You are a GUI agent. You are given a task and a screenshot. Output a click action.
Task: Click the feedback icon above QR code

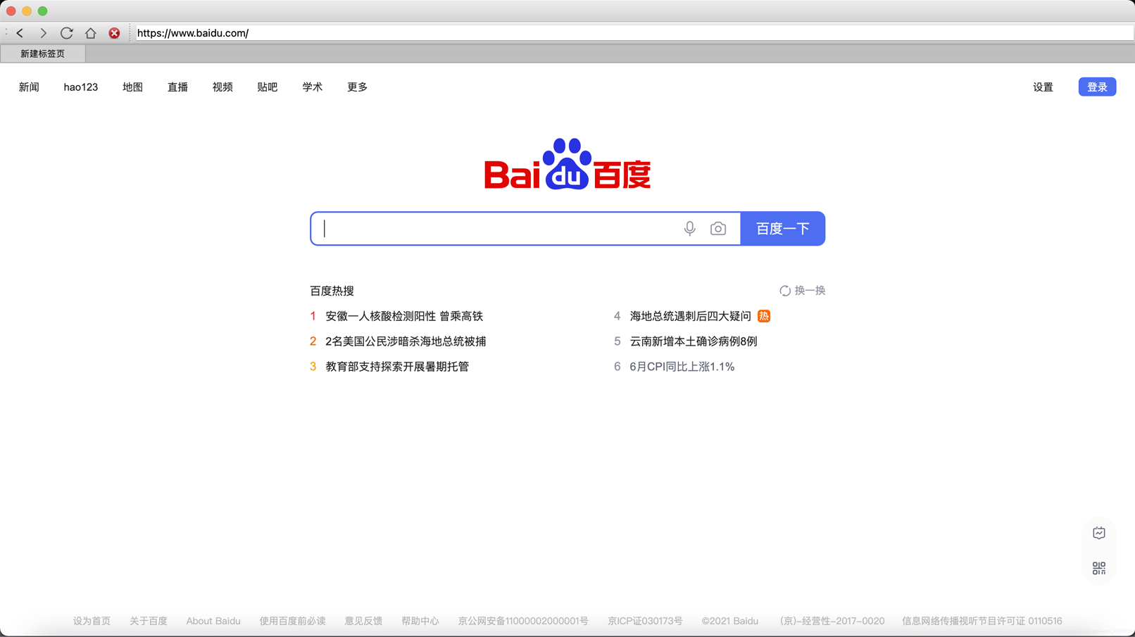point(1098,533)
